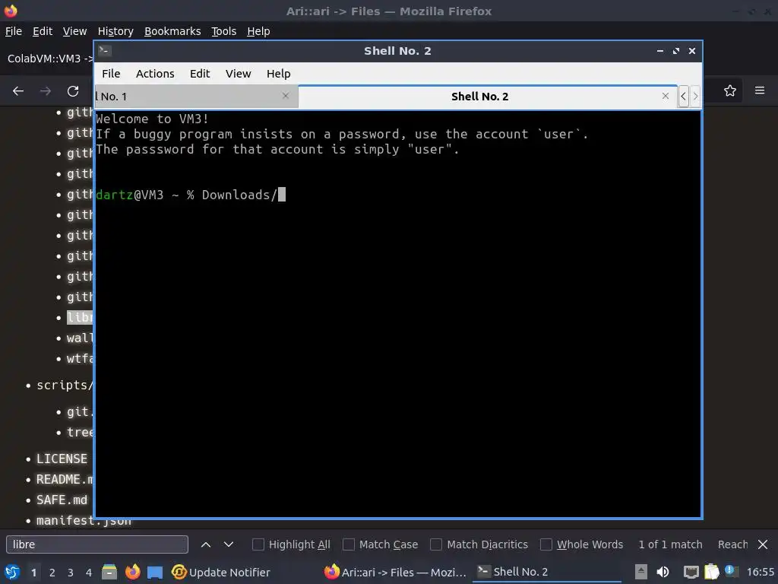778x584 pixels.
Task: Go to previous find match
Action: point(206,544)
